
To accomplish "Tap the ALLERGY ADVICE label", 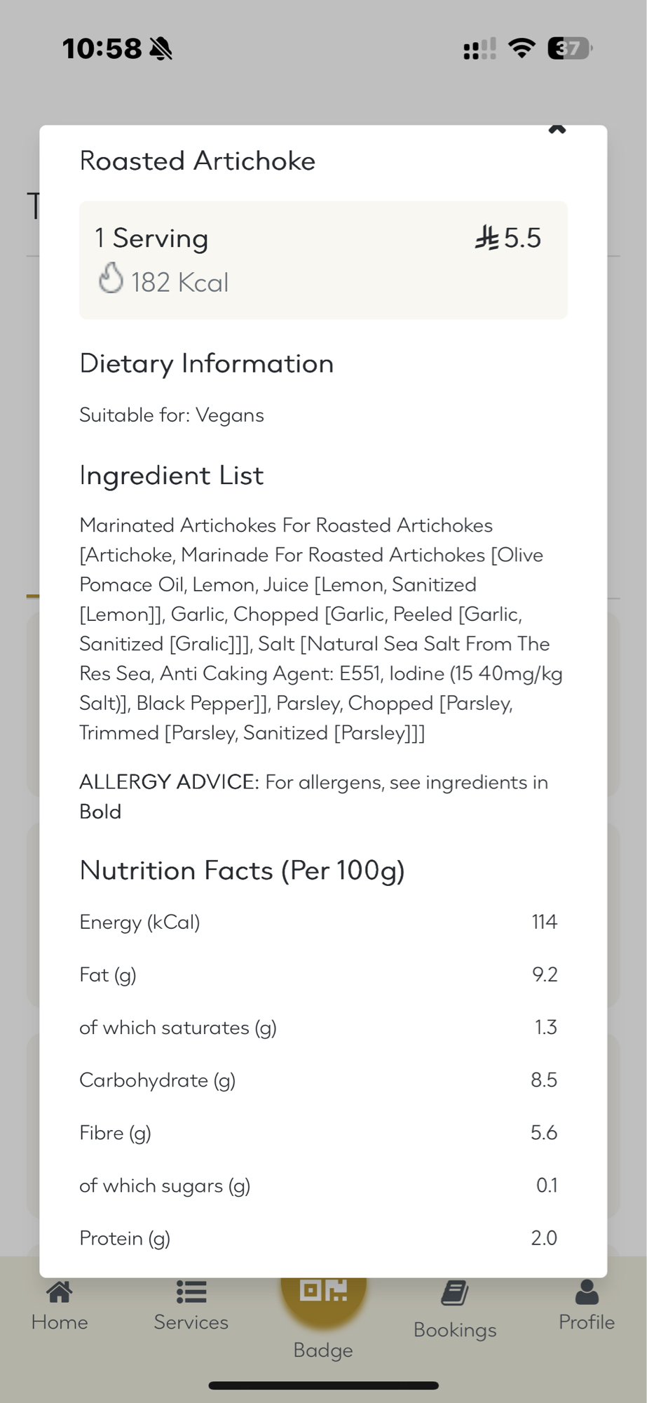I will pyautogui.click(x=169, y=781).
